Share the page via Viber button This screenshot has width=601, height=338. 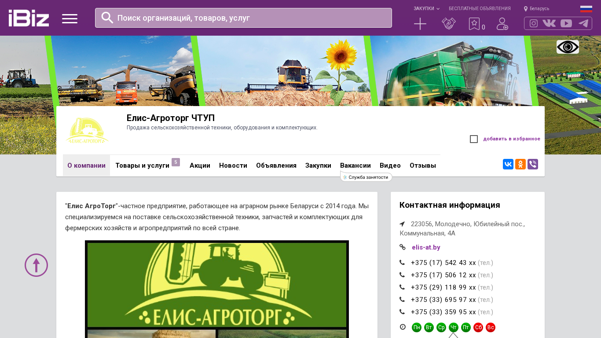click(x=533, y=164)
